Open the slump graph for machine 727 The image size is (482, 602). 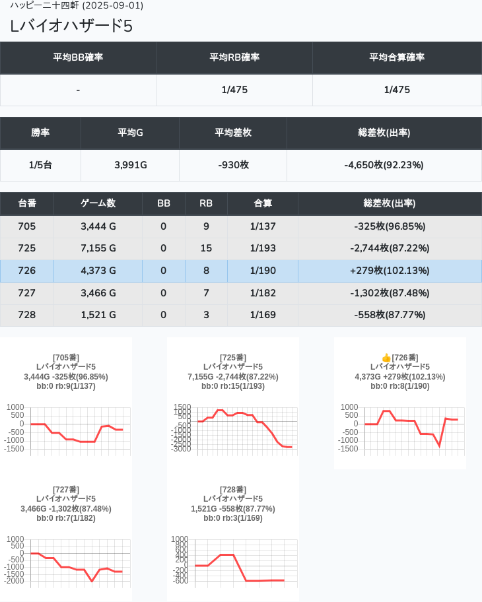(66, 561)
